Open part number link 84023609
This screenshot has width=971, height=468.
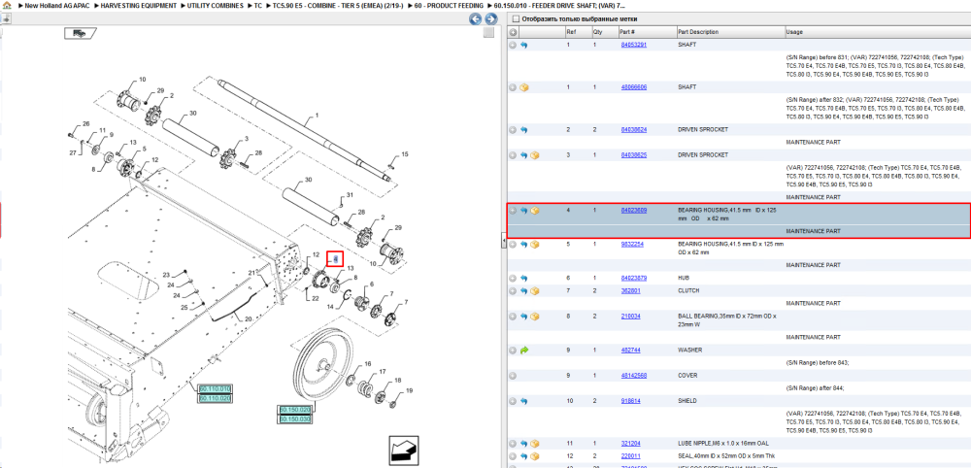click(633, 211)
